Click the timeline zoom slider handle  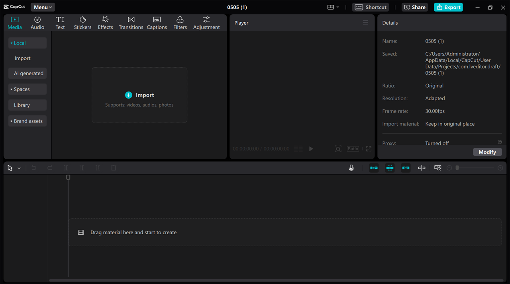(457, 168)
